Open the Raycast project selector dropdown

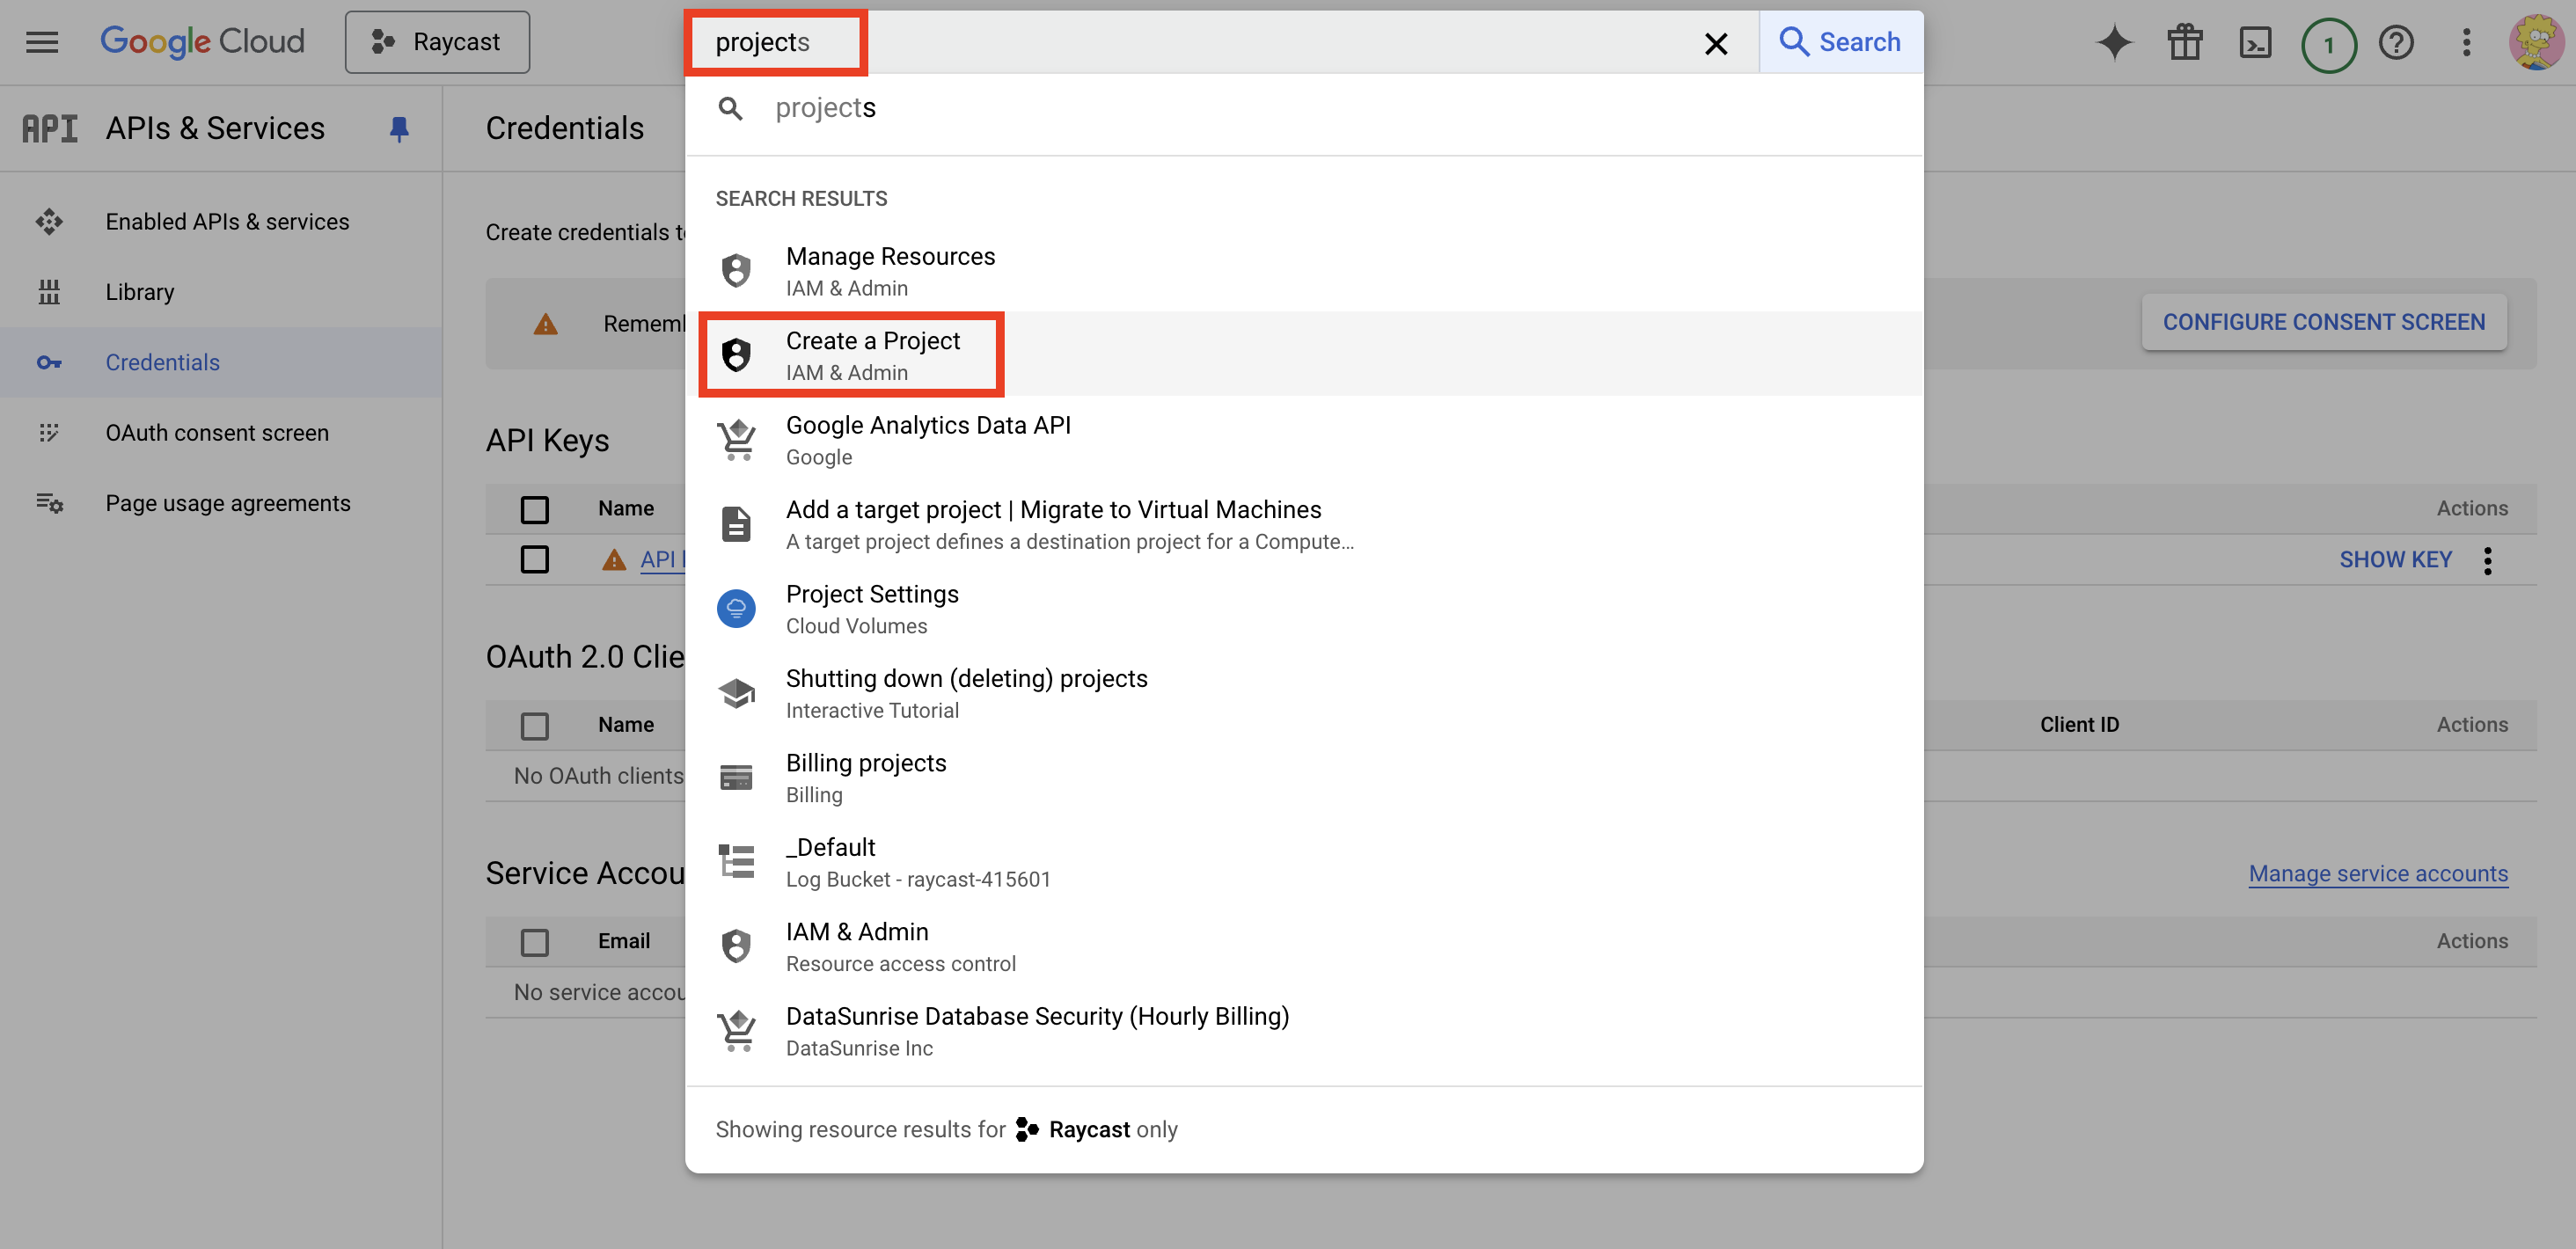point(437,42)
